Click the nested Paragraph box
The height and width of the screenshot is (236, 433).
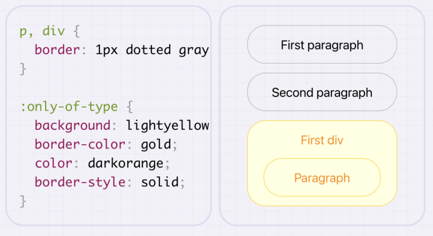coord(322,177)
